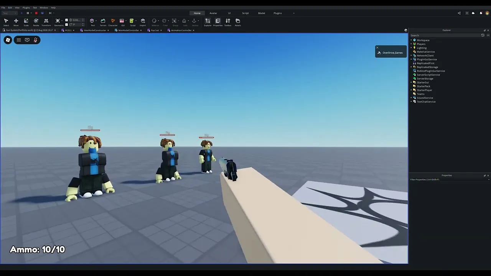Open the in-game hamburger menu
Screen dimensions: 491x276
click(x=18, y=40)
